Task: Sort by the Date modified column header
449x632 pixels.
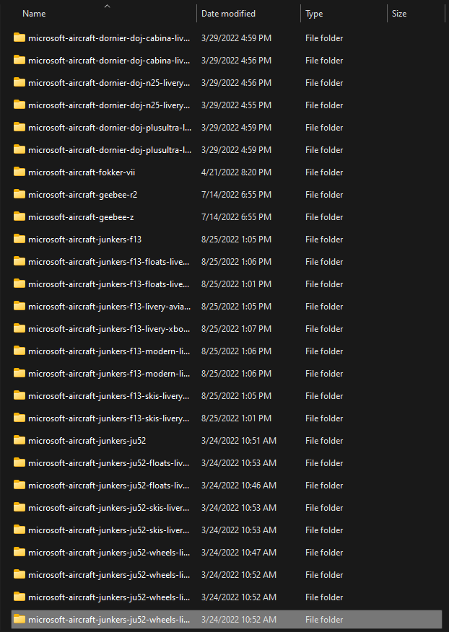Action: (228, 14)
